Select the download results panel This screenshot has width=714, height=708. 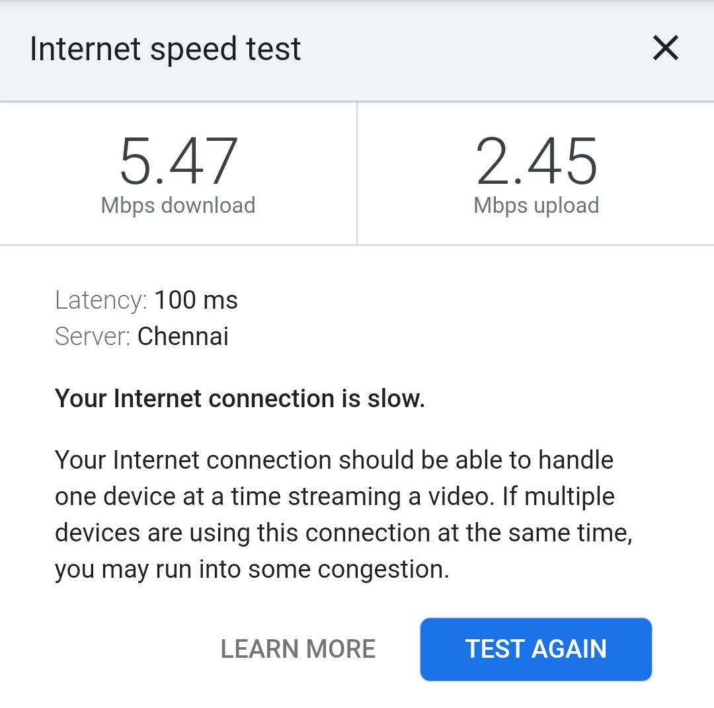(x=177, y=173)
